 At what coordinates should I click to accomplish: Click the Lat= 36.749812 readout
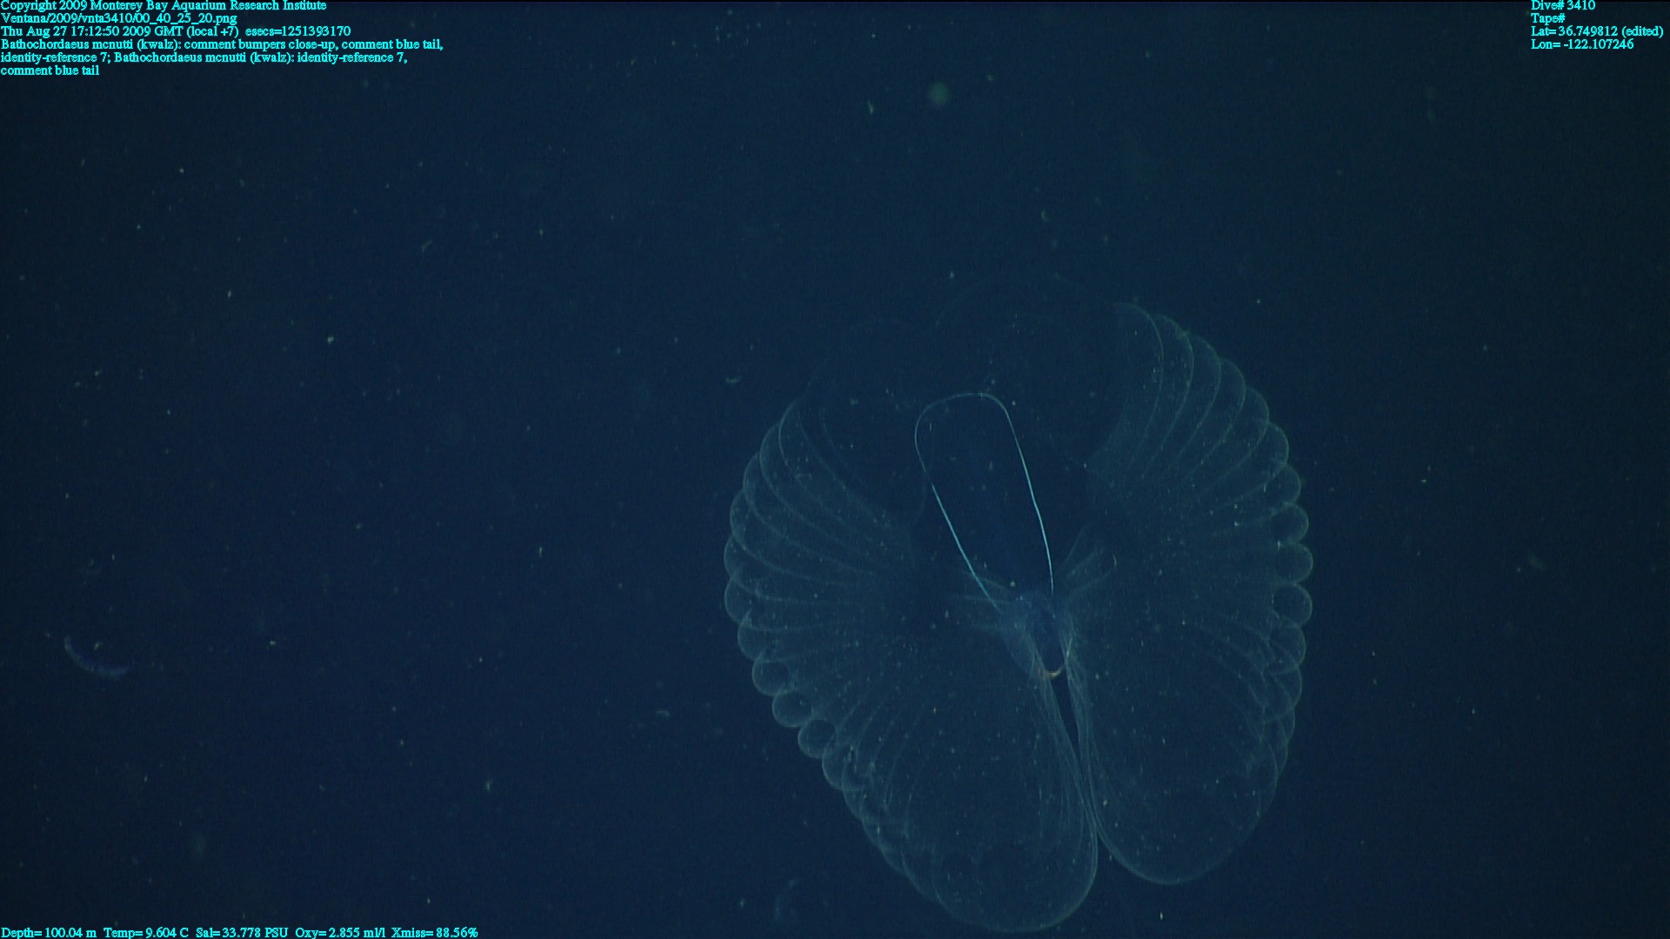(1596, 31)
